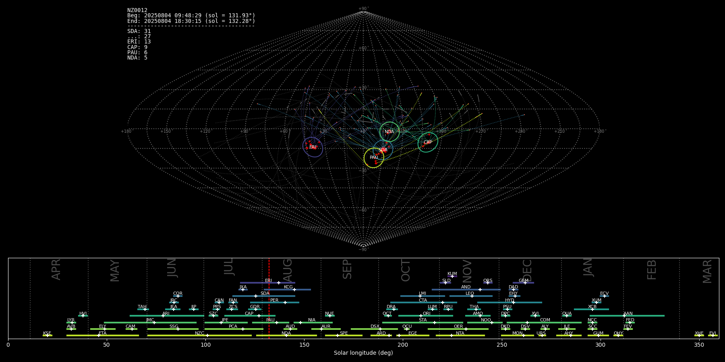Click the SPE shower label in timeline

coord(344,333)
